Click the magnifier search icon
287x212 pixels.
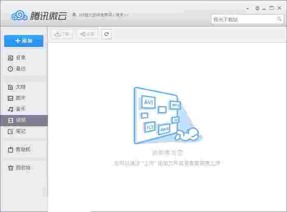click(279, 19)
